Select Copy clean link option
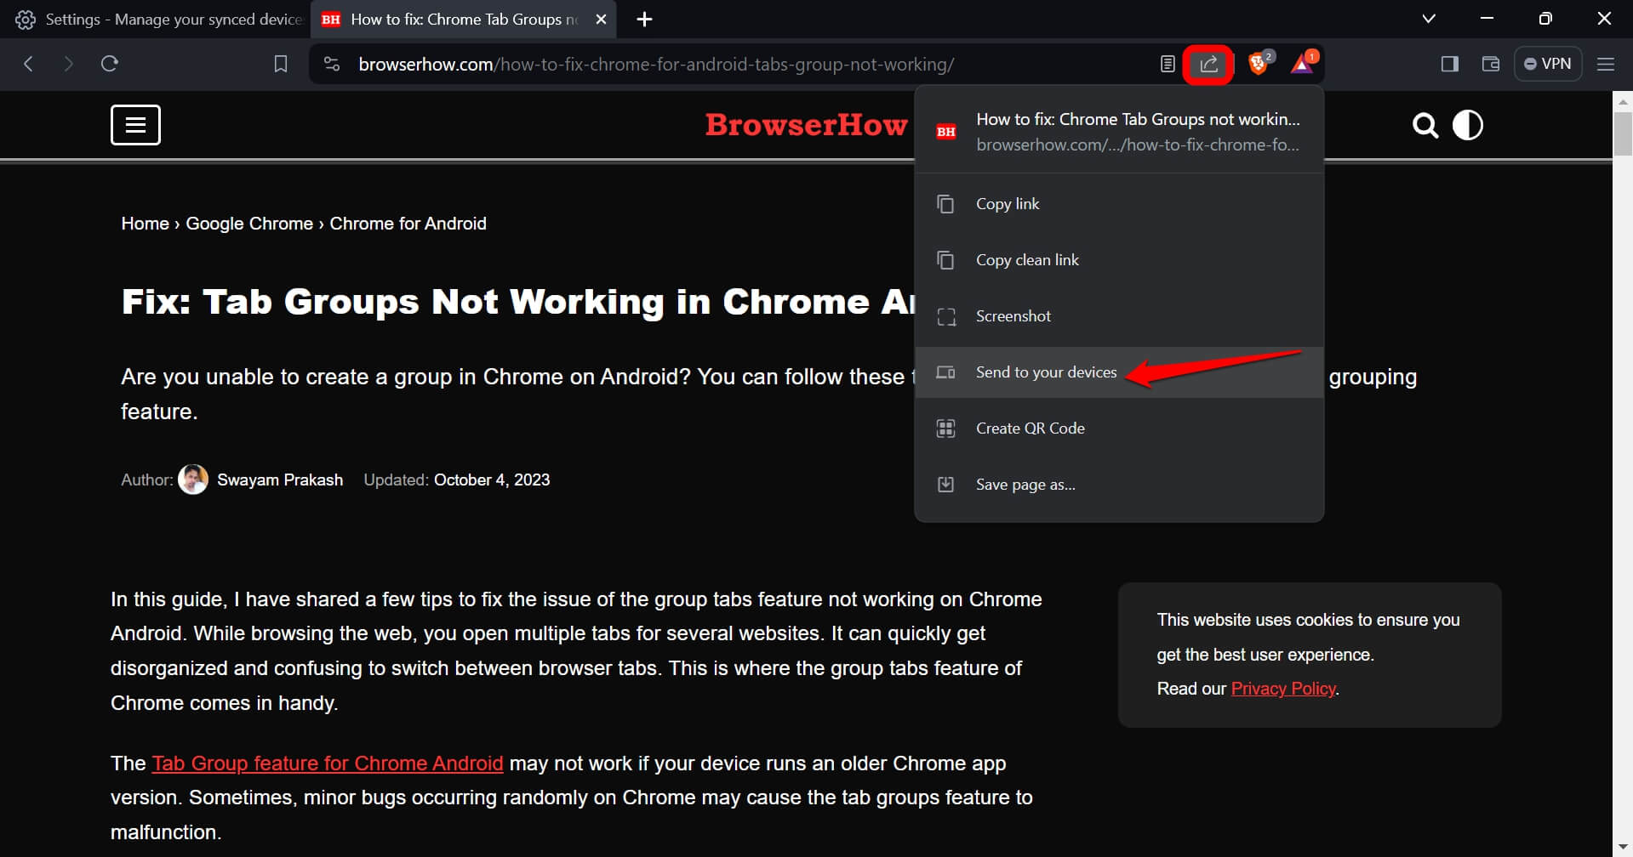The image size is (1633, 857). 1119,260
